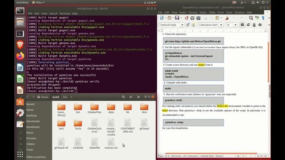285x160 pixels.
Task: Open Writer's Format menu
Action: click(193, 12)
